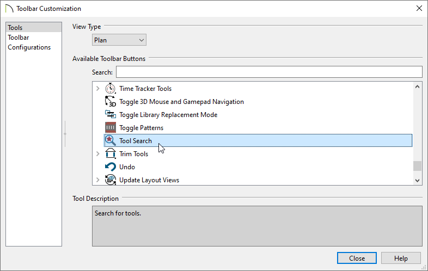
Task: Expand the Update Layout Views group
Action: point(97,180)
